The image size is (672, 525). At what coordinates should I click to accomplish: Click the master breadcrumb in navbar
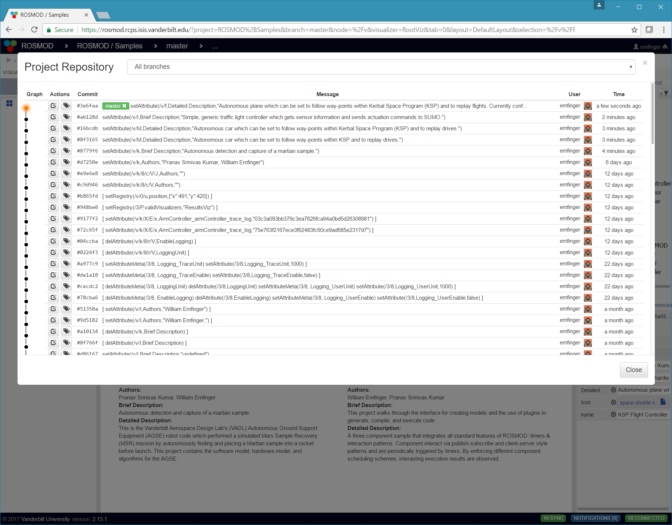click(x=177, y=46)
